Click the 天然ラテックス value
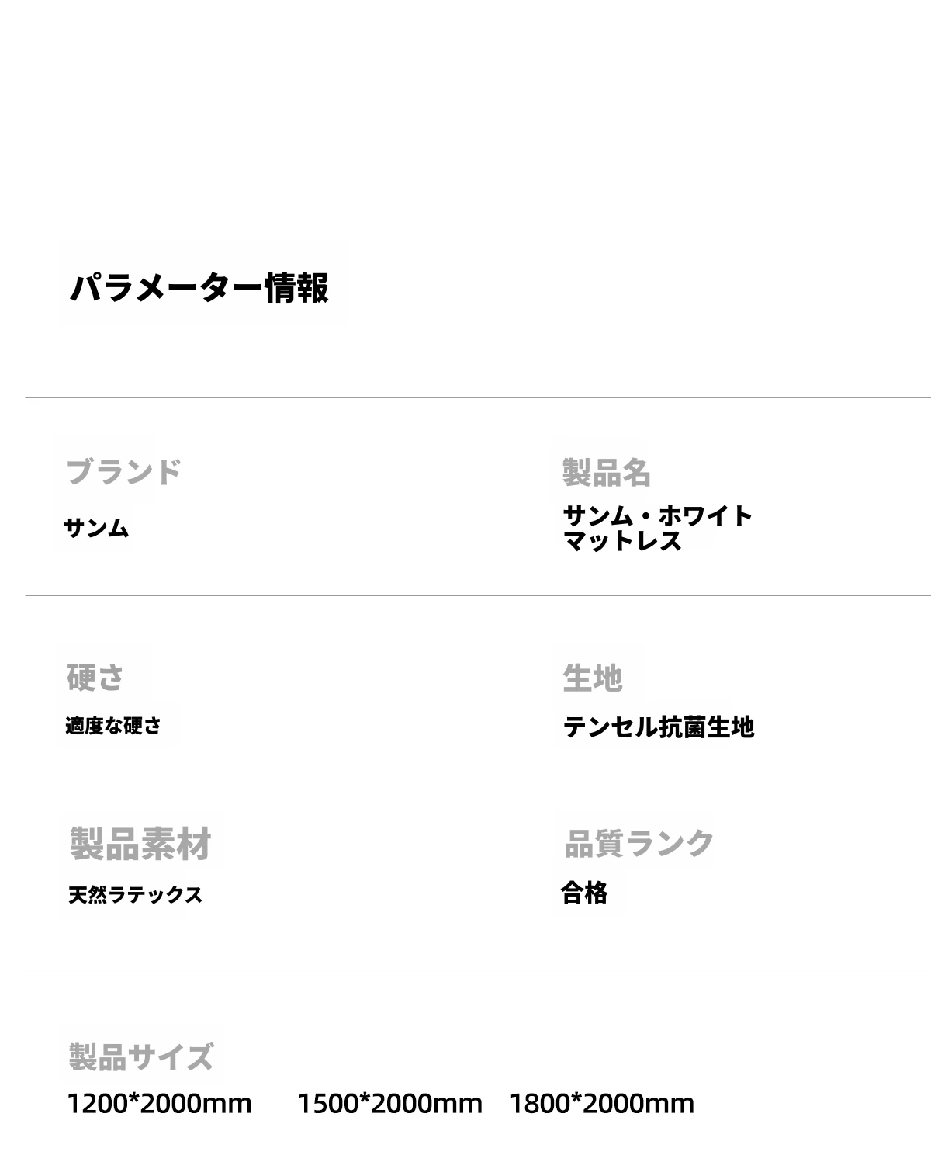931x1176 pixels. [135, 894]
